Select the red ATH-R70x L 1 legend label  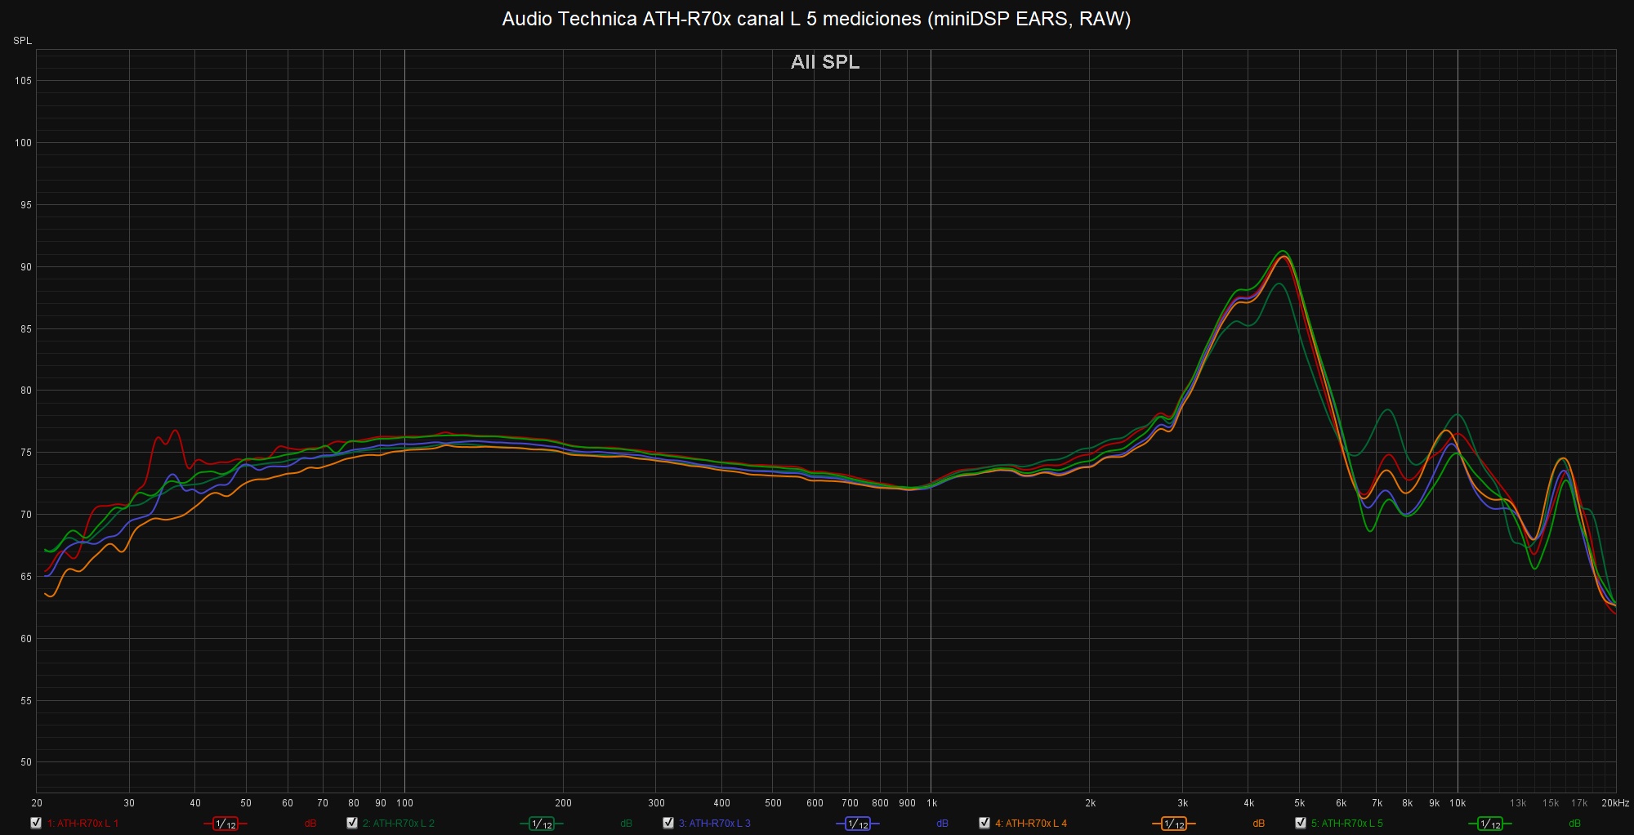point(83,824)
